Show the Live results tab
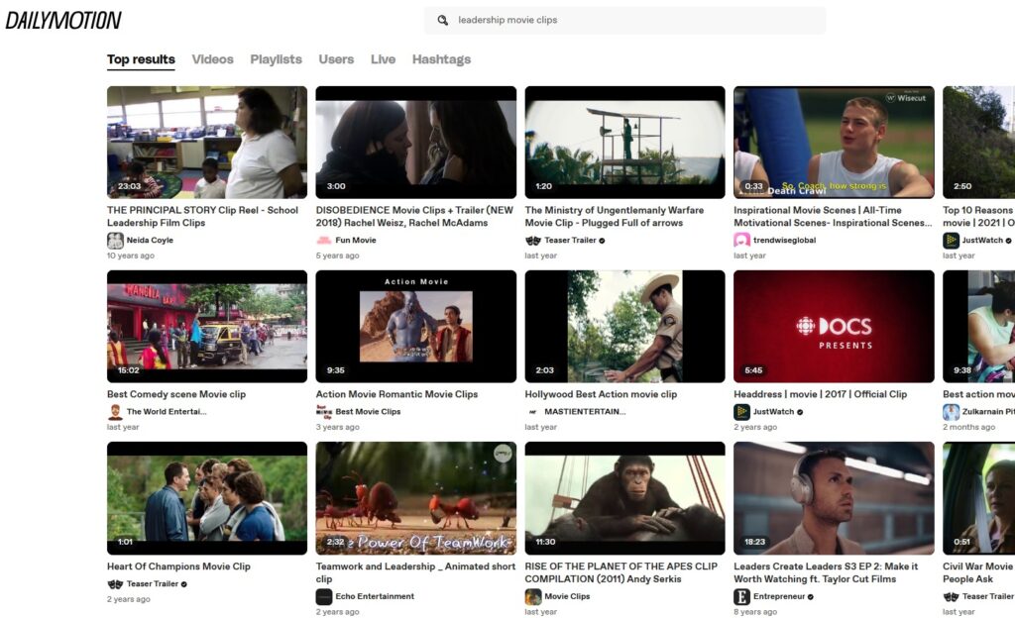Image resolution: width=1015 pixels, height=618 pixels. (x=383, y=59)
